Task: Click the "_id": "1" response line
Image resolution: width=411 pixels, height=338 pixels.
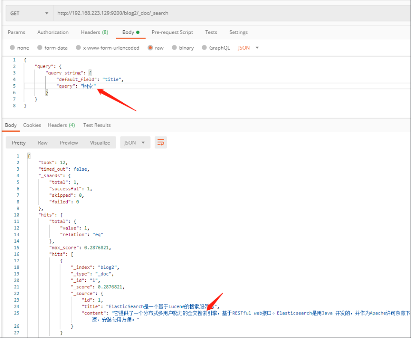Action: tap(85, 280)
